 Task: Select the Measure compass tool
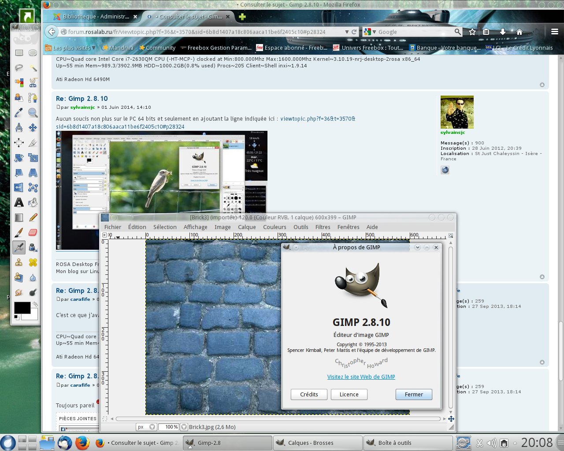pos(19,128)
